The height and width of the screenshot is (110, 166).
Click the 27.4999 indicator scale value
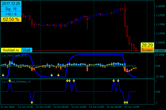click(160, 55)
